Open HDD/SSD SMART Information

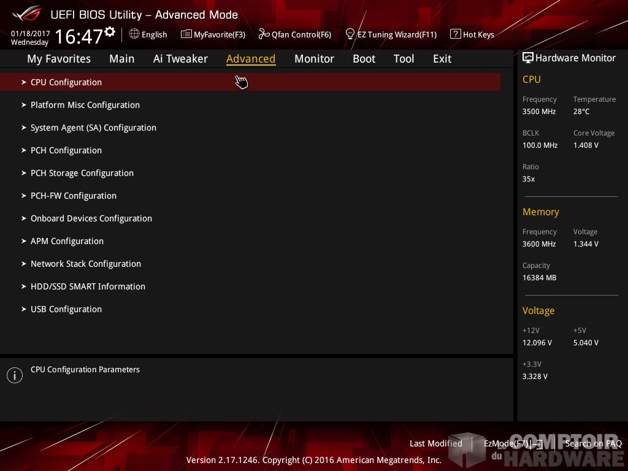tap(88, 286)
